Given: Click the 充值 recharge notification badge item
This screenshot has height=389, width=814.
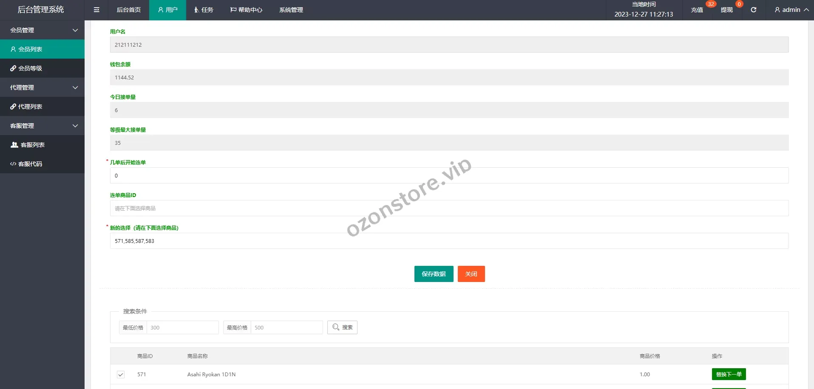Looking at the screenshot, I should pos(697,10).
